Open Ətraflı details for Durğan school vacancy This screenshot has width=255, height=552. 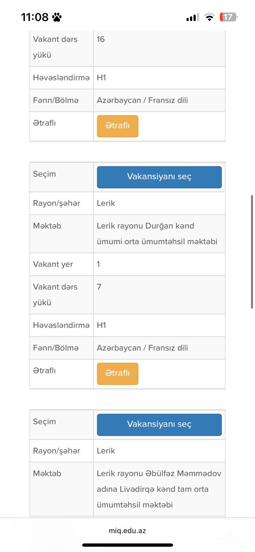(117, 373)
